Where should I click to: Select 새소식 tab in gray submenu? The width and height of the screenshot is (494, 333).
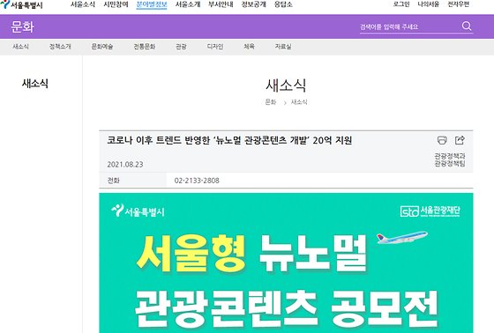pos(20,47)
